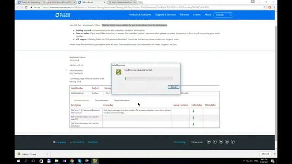
Task: Expand the silktest-175.exe download options arrow
Action: coord(47,154)
